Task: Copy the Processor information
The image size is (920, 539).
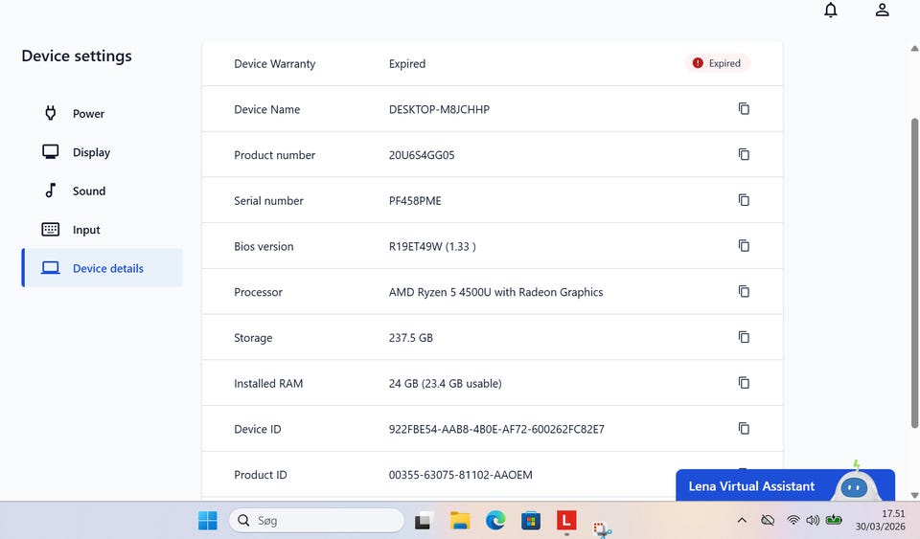Action: point(744,292)
